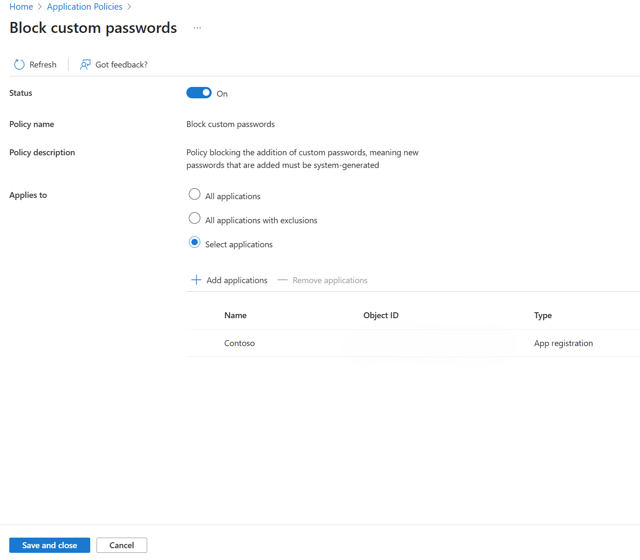Click the Save and close button

[49, 545]
